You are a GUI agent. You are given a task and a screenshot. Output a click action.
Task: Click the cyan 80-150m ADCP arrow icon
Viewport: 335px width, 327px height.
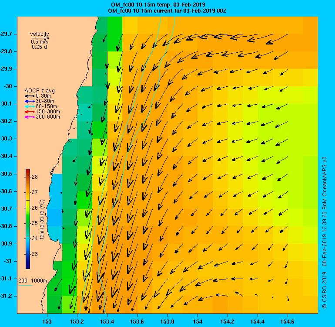[x=30, y=106]
